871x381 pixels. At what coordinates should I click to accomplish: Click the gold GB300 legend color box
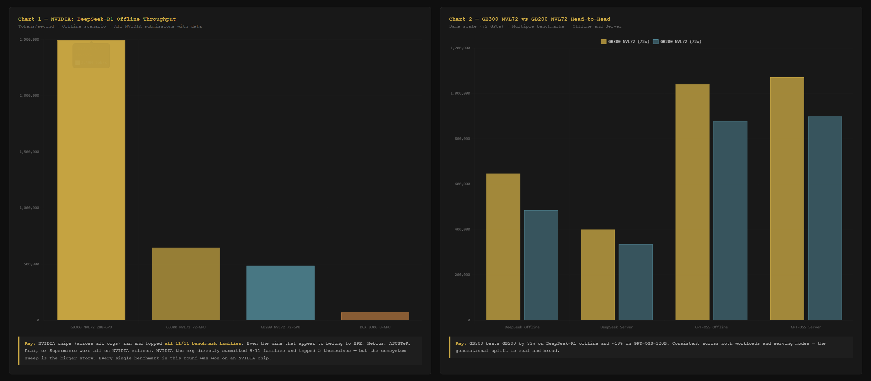click(x=603, y=42)
